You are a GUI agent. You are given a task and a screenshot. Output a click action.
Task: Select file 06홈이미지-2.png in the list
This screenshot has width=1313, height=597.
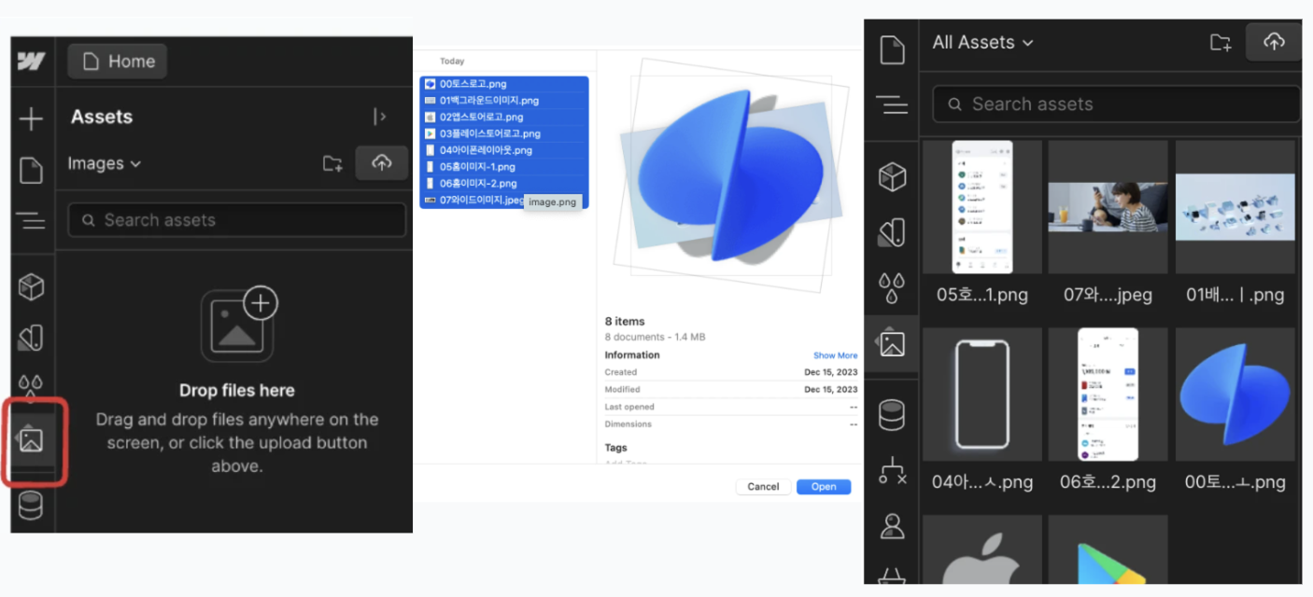[x=504, y=184]
